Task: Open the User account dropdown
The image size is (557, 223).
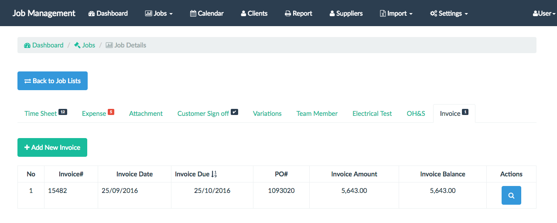Action: coord(544,14)
